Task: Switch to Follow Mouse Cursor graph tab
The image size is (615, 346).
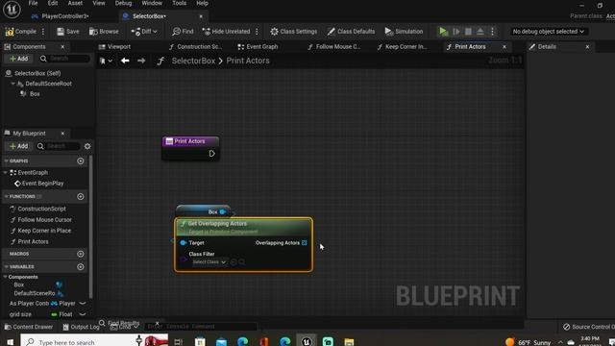Action: pyautogui.click(x=333, y=47)
